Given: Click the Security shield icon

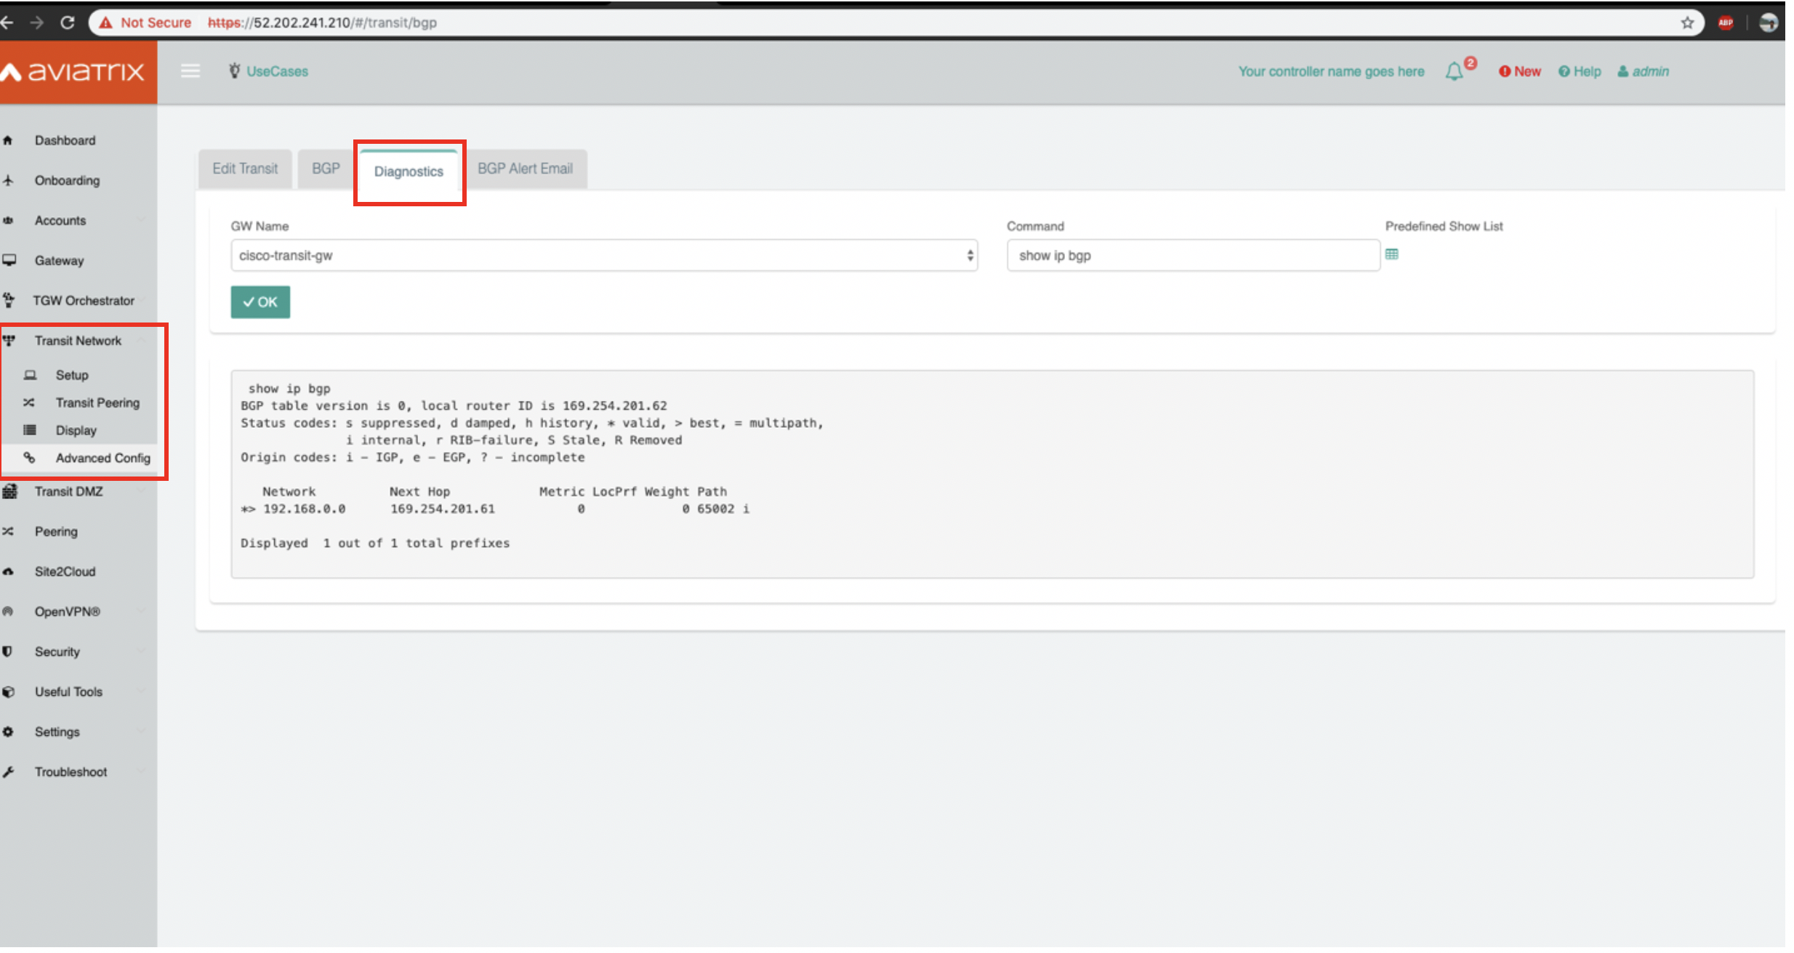Looking at the screenshot, I should [x=8, y=652].
